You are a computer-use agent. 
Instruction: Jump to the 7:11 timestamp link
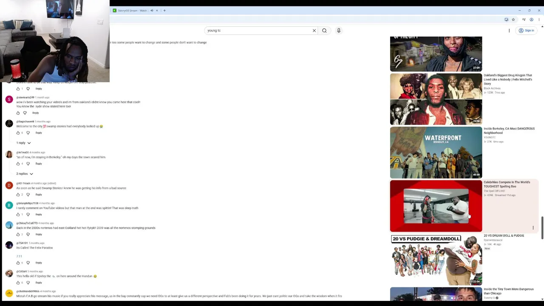tap(19, 256)
